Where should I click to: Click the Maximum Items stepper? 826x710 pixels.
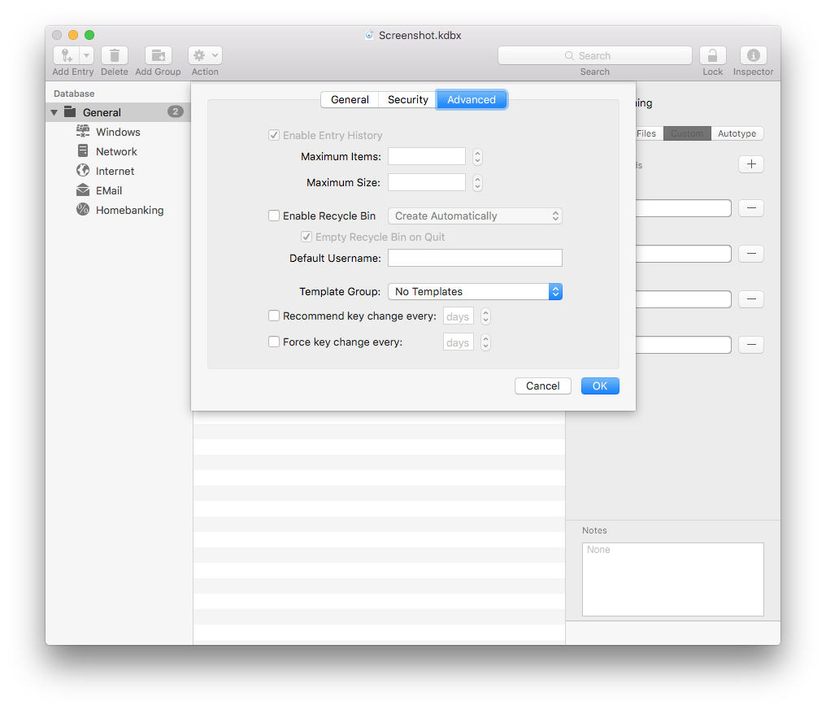[478, 156]
